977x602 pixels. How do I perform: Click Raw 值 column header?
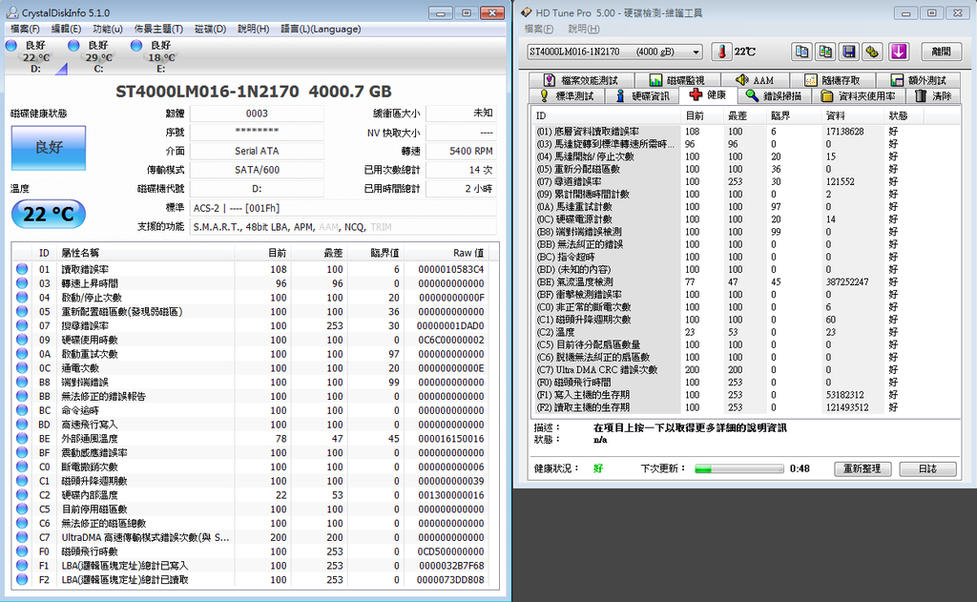[445, 253]
